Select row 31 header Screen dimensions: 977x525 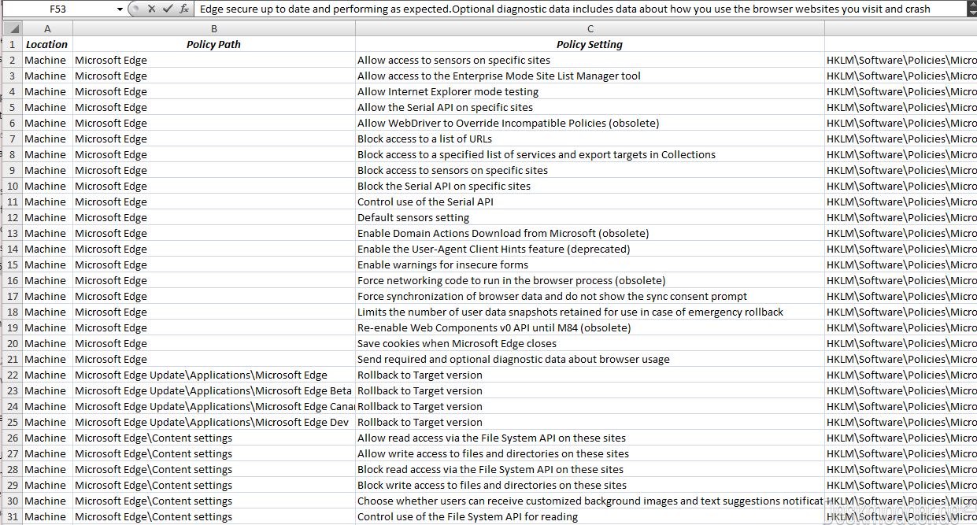coord(13,516)
